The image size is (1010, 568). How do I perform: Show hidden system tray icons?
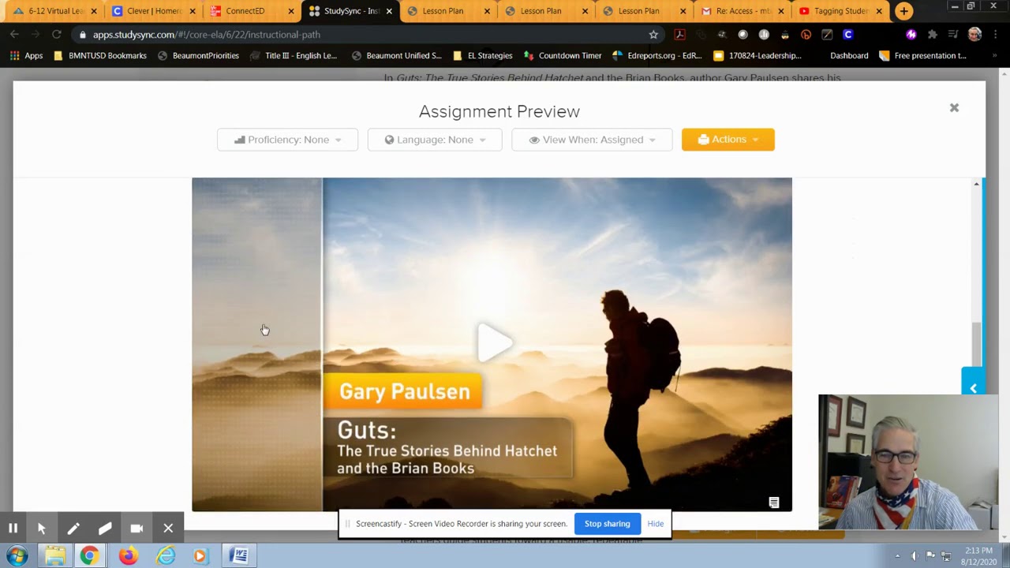tap(897, 556)
